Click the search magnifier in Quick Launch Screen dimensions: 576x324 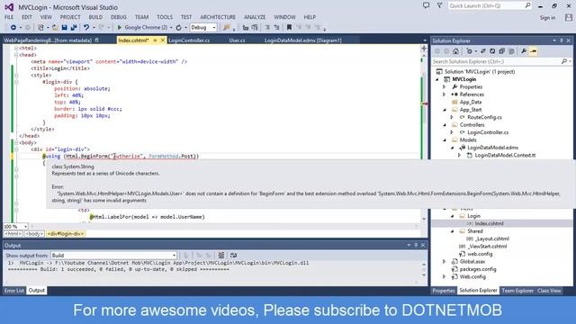[x=527, y=5]
